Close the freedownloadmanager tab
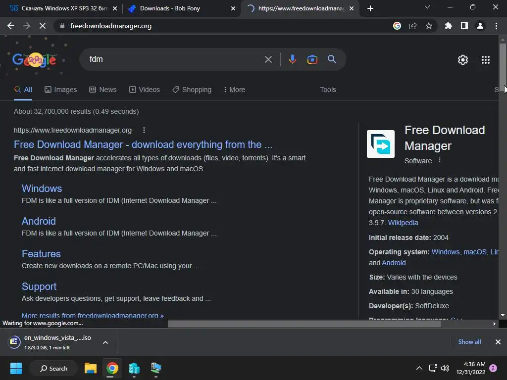 tap(352, 8)
